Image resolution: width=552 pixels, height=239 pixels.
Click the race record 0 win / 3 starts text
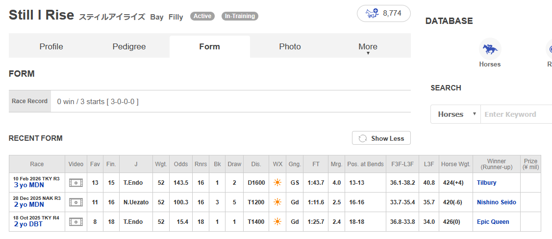pyautogui.click(x=98, y=102)
